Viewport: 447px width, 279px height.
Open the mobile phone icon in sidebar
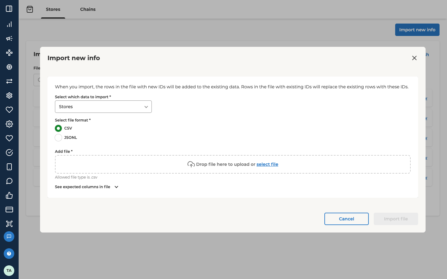pos(9,167)
